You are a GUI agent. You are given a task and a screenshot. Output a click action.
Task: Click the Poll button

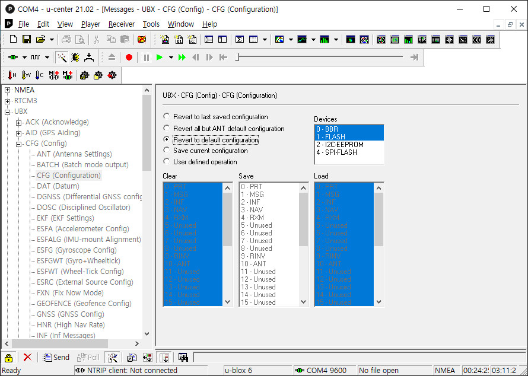(x=88, y=358)
